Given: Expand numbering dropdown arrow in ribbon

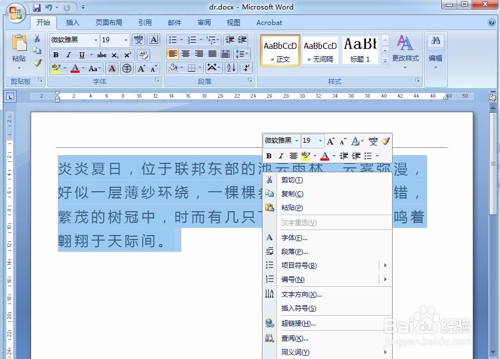Looking at the screenshot, I should [201, 40].
